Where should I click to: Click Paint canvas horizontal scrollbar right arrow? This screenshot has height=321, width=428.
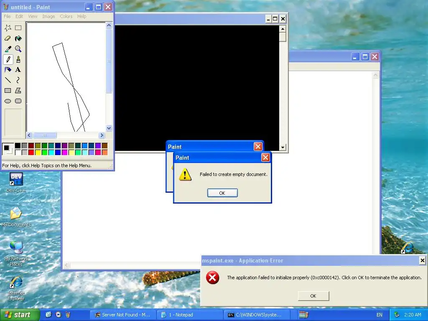click(x=102, y=135)
